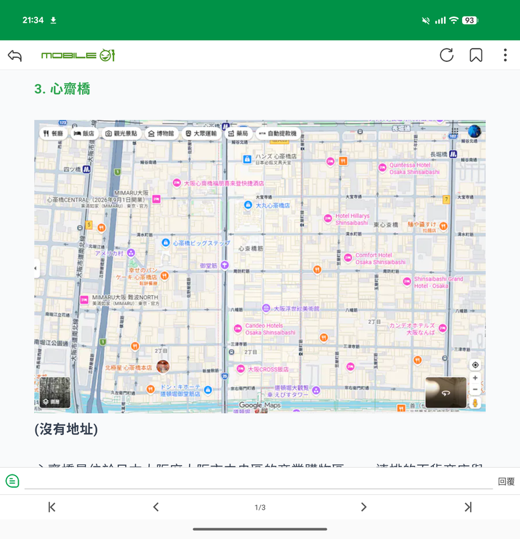Viewport: 520px width, 539px height.
Task: Click Comfort Hotel Osaka Shinsaibashi pin
Action: click(x=348, y=257)
